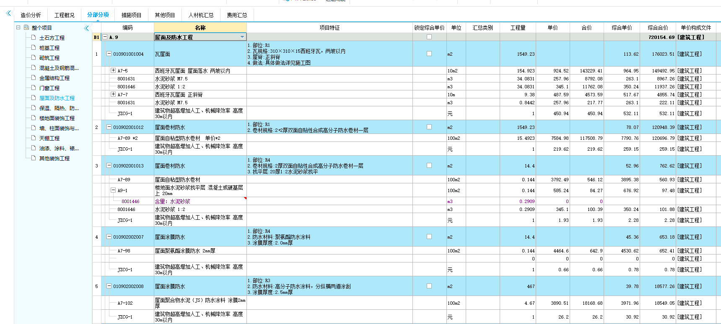Screen dimensions: 721x324
Task: Click the 屋面聚氨酯涂膜防水 2mm厚 name cell
Action: coord(200,251)
